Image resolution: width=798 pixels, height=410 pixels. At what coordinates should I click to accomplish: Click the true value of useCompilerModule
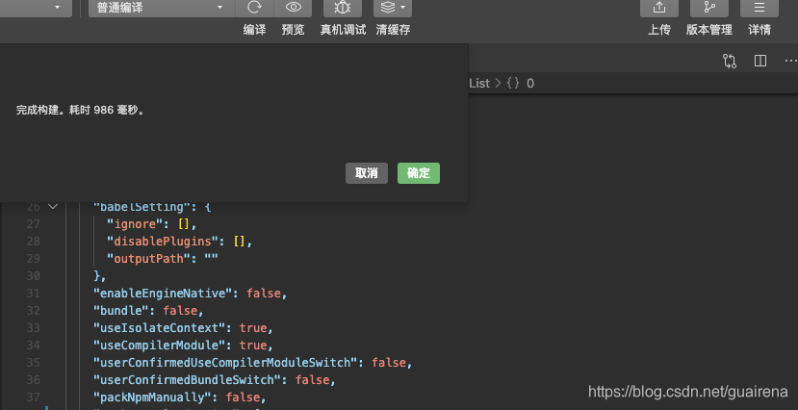pos(253,346)
